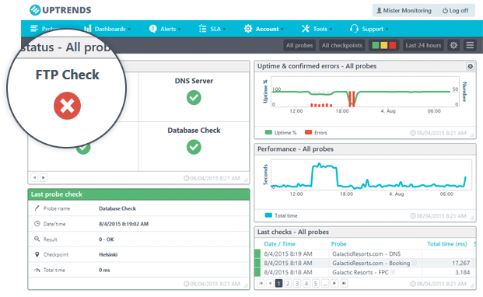The width and height of the screenshot is (483, 297).
Task: Toggle the Total time legend item
Action: pos(282,215)
